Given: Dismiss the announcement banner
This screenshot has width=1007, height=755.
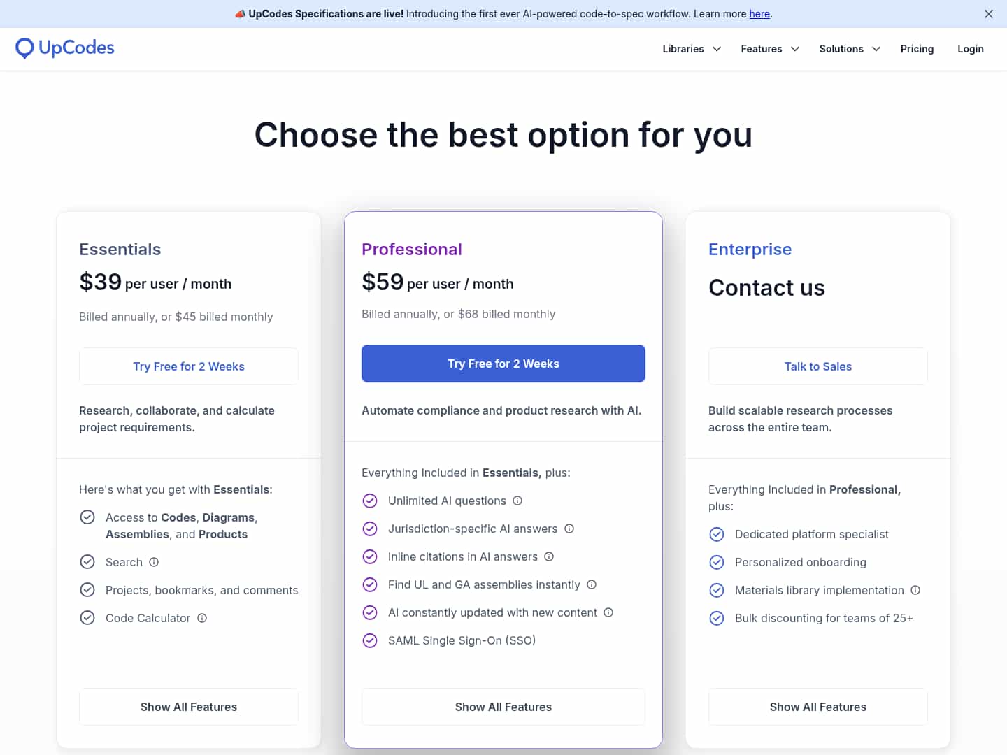Looking at the screenshot, I should pyautogui.click(x=989, y=14).
